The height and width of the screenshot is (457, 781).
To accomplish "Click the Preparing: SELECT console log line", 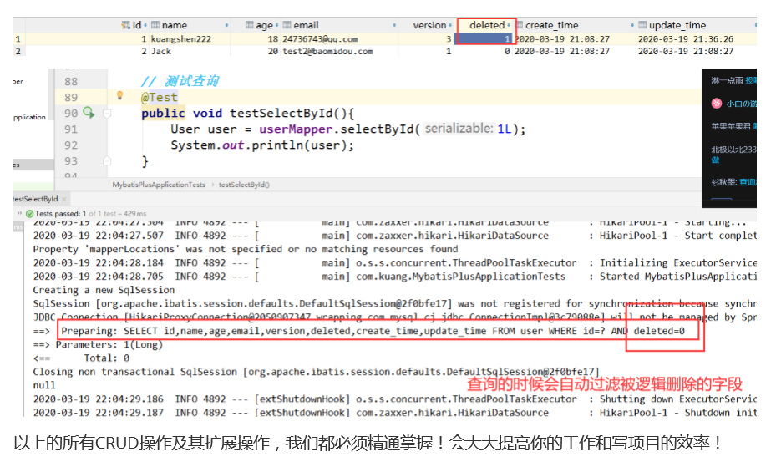I will tap(373, 331).
